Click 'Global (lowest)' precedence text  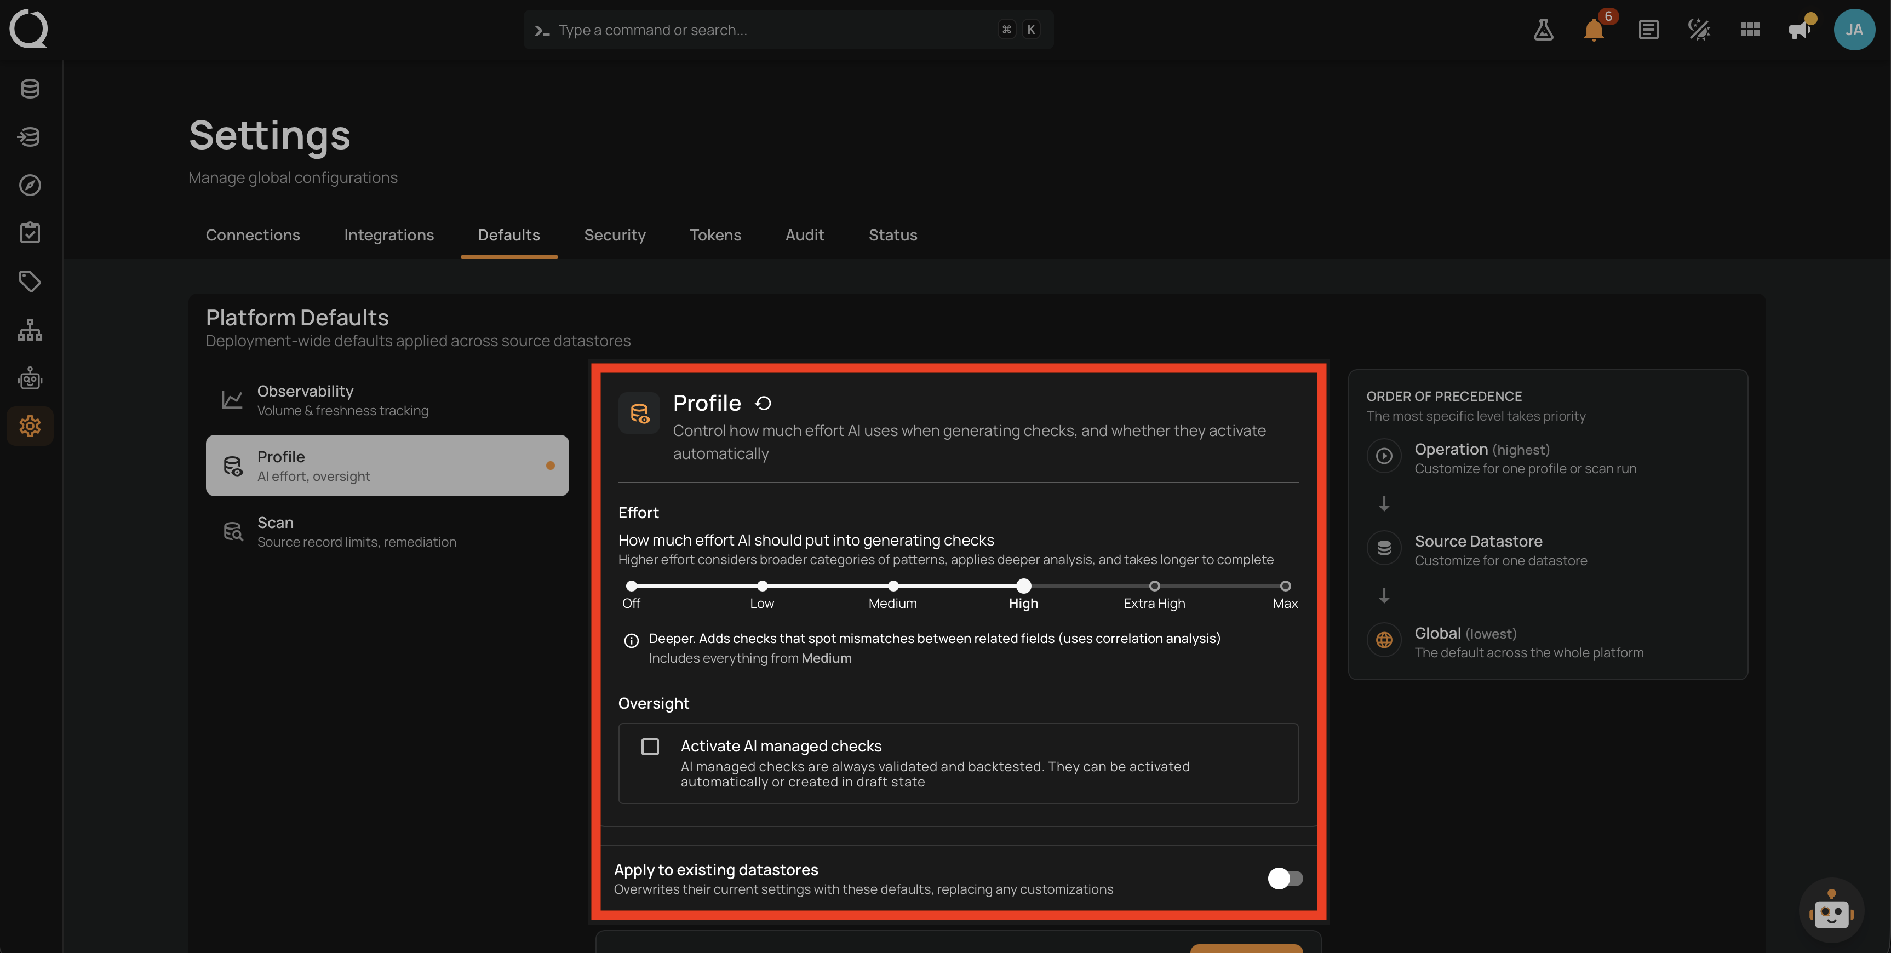pos(1465,633)
